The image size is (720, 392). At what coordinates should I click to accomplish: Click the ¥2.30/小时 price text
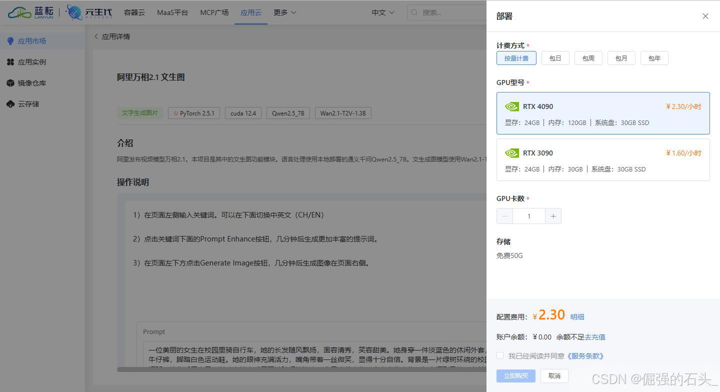click(683, 106)
